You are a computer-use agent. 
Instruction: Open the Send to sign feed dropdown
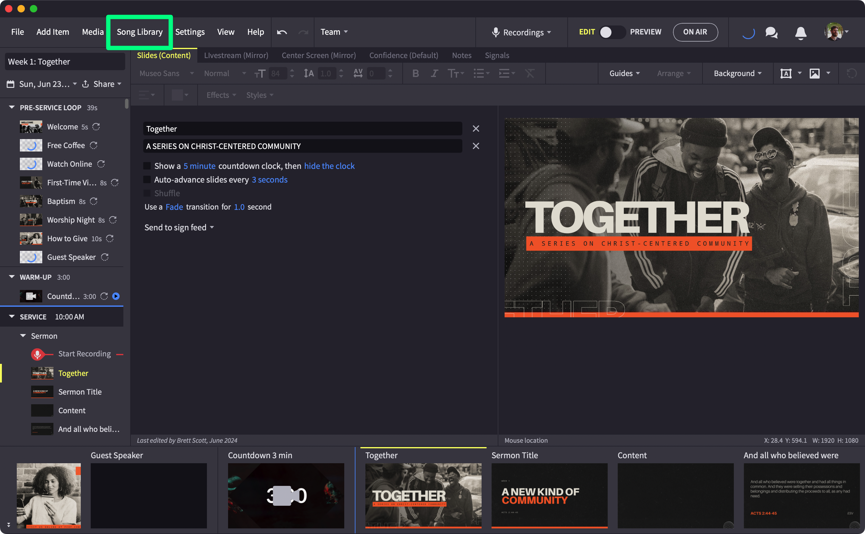point(179,228)
